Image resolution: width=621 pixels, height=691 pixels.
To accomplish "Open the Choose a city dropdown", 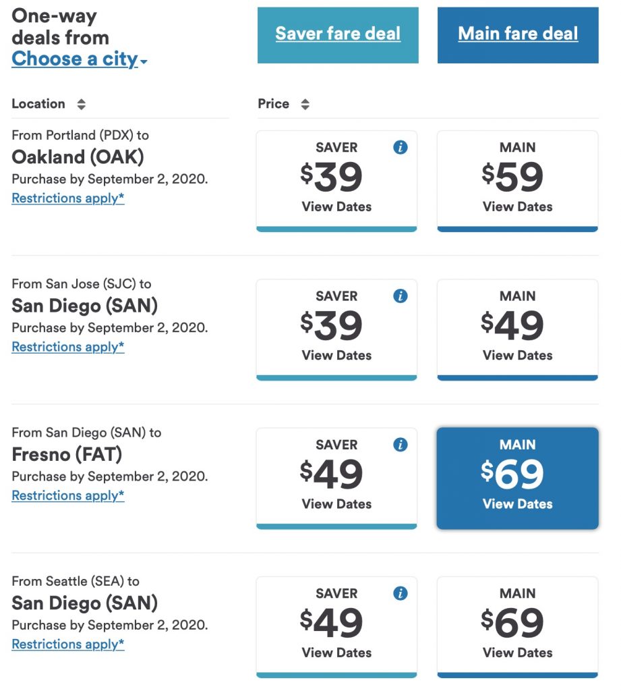I will pyautogui.click(x=79, y=59).
